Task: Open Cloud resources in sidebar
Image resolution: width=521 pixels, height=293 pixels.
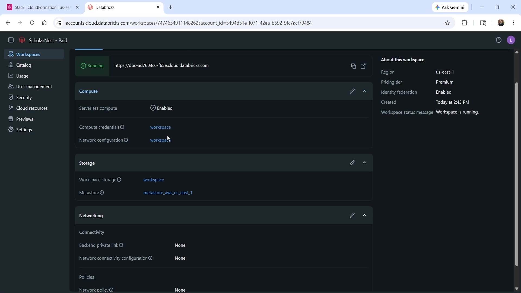Action: (34, 108)
